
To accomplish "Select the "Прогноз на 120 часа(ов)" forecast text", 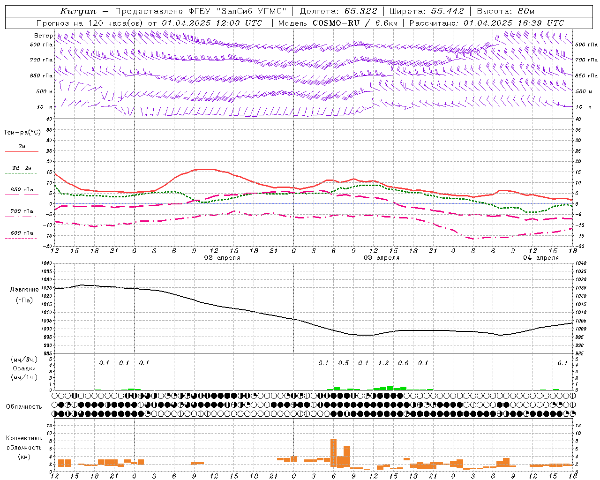I will coord(90,23).
